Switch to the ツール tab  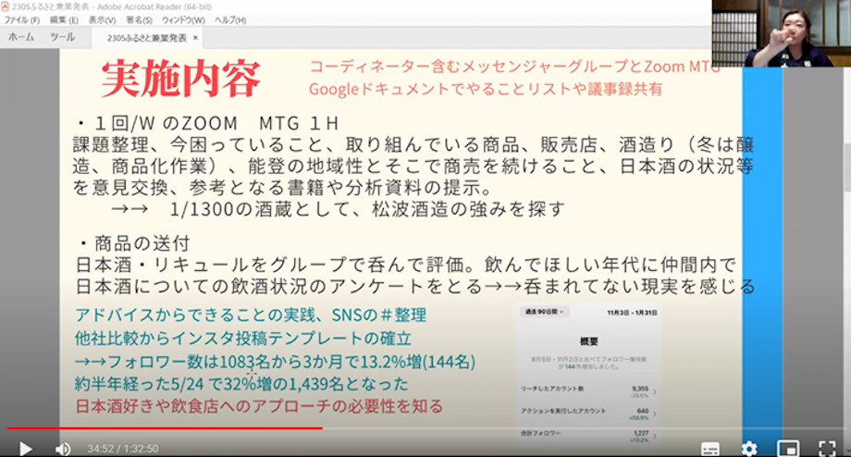click(x=62, y=37)
